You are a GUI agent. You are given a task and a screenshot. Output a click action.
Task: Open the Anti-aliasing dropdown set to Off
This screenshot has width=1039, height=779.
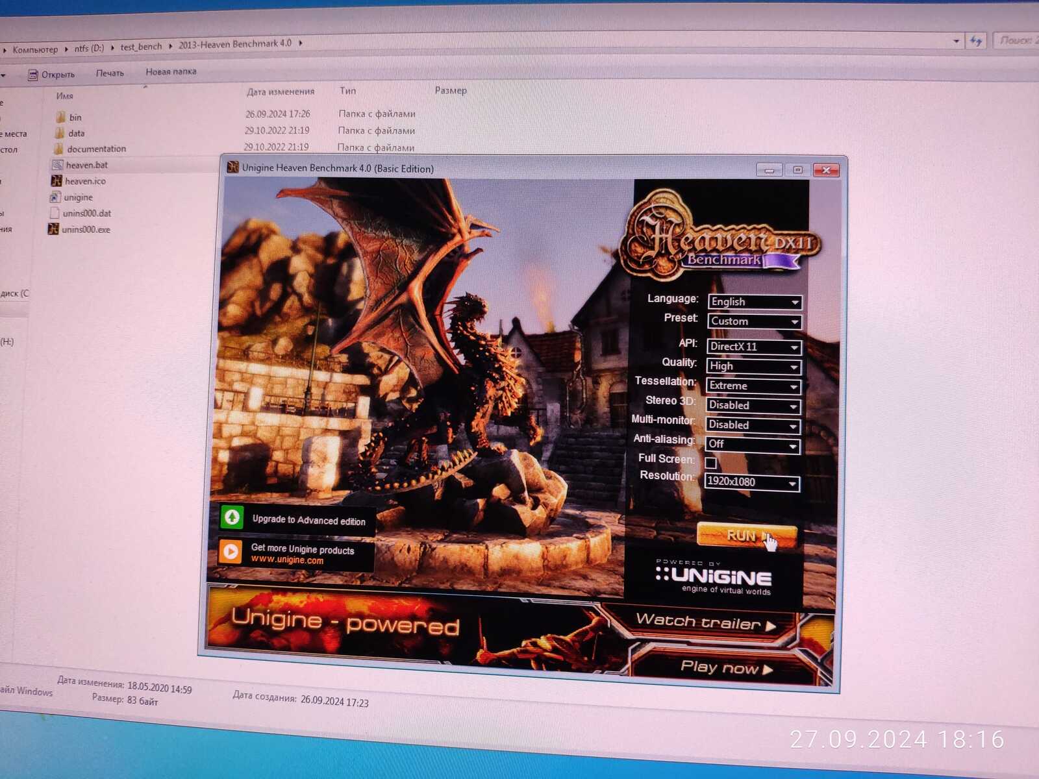(x=752, y=445)
